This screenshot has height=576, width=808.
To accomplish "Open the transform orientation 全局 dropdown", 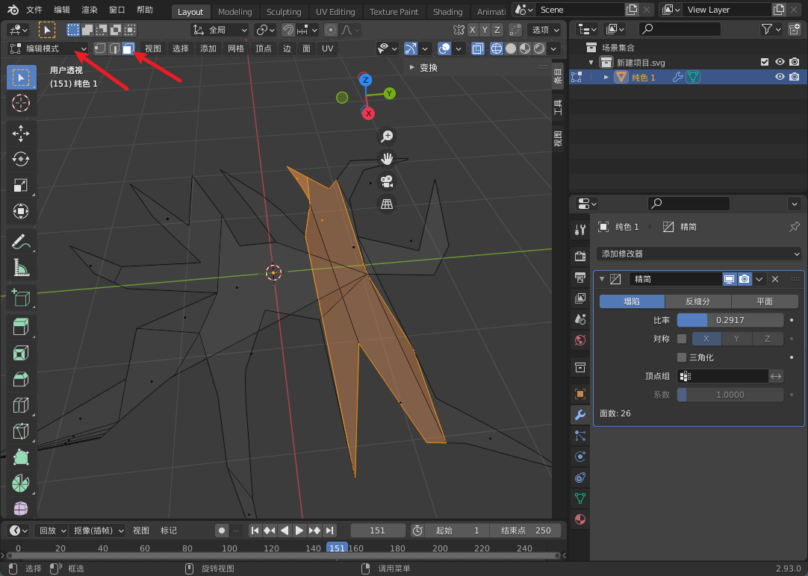I will (220, 30).
